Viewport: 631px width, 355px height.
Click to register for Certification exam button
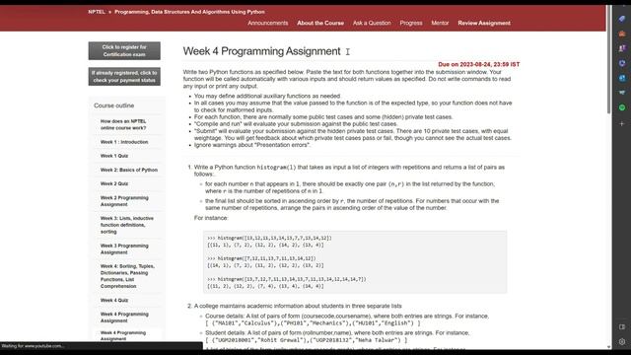tap(124, 50)
